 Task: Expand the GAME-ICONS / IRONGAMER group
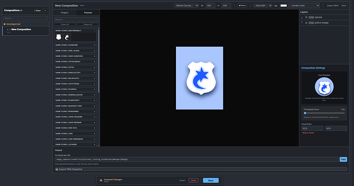click(x=75, y=111)
